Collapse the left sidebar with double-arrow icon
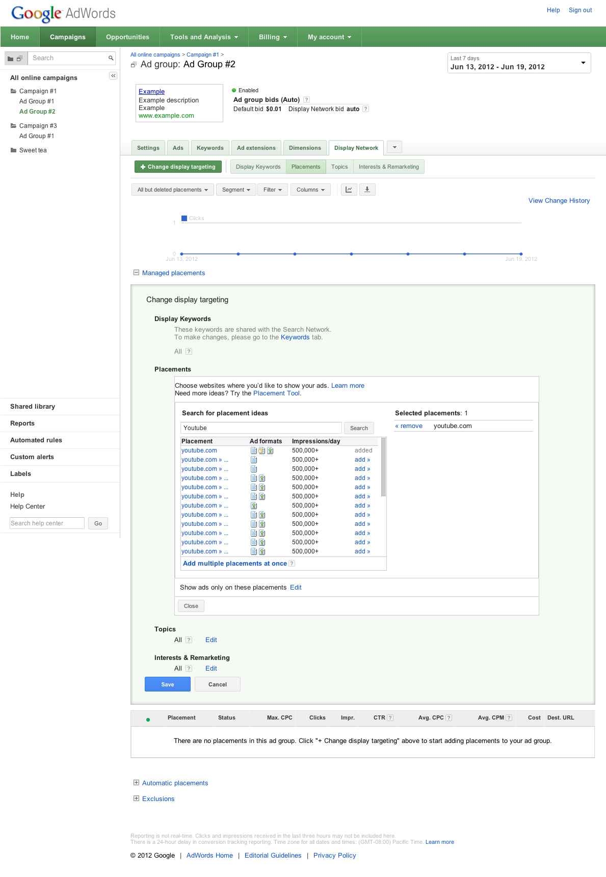This screenshot has width=606, height=877. (113, 76)
